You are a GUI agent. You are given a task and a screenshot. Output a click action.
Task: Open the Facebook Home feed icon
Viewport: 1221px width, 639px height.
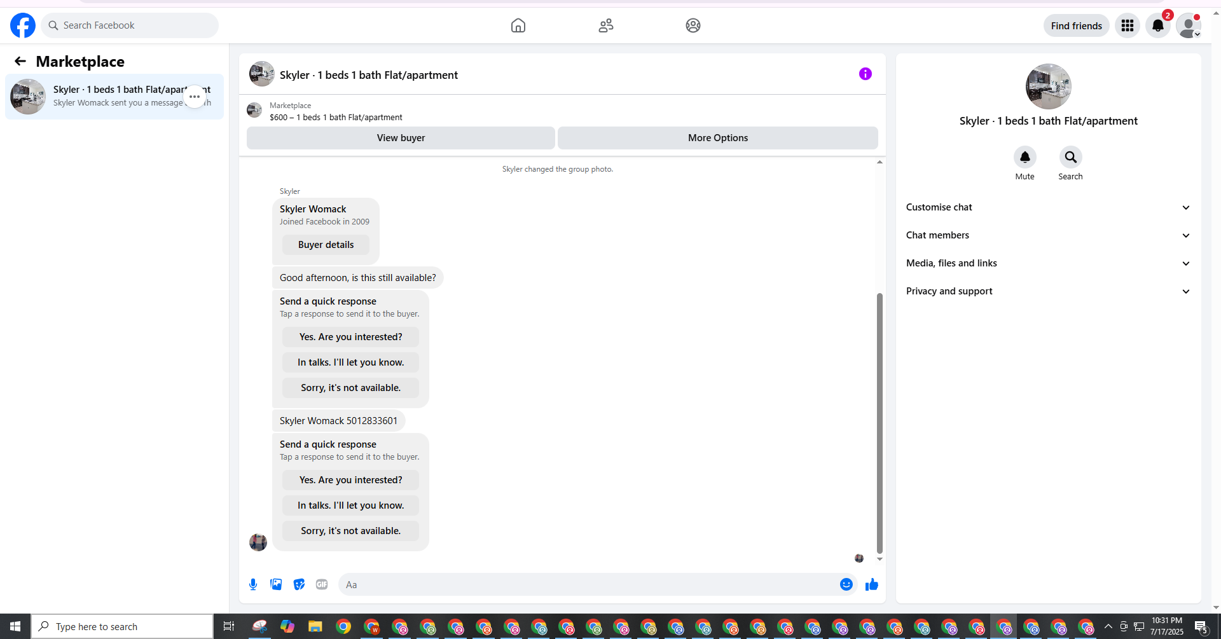(x=518, y=25)
